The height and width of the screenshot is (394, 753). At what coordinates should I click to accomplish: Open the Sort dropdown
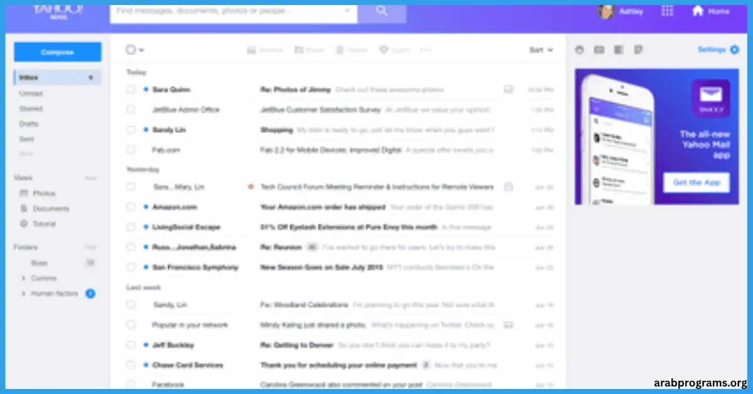point(541,50)
